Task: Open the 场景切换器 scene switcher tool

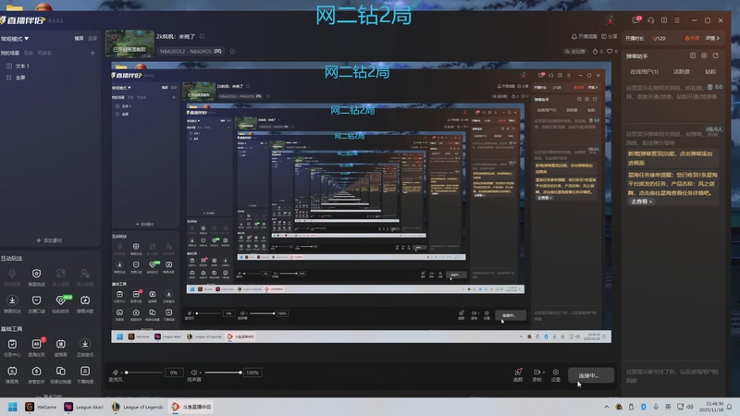Action: (61, 374)
